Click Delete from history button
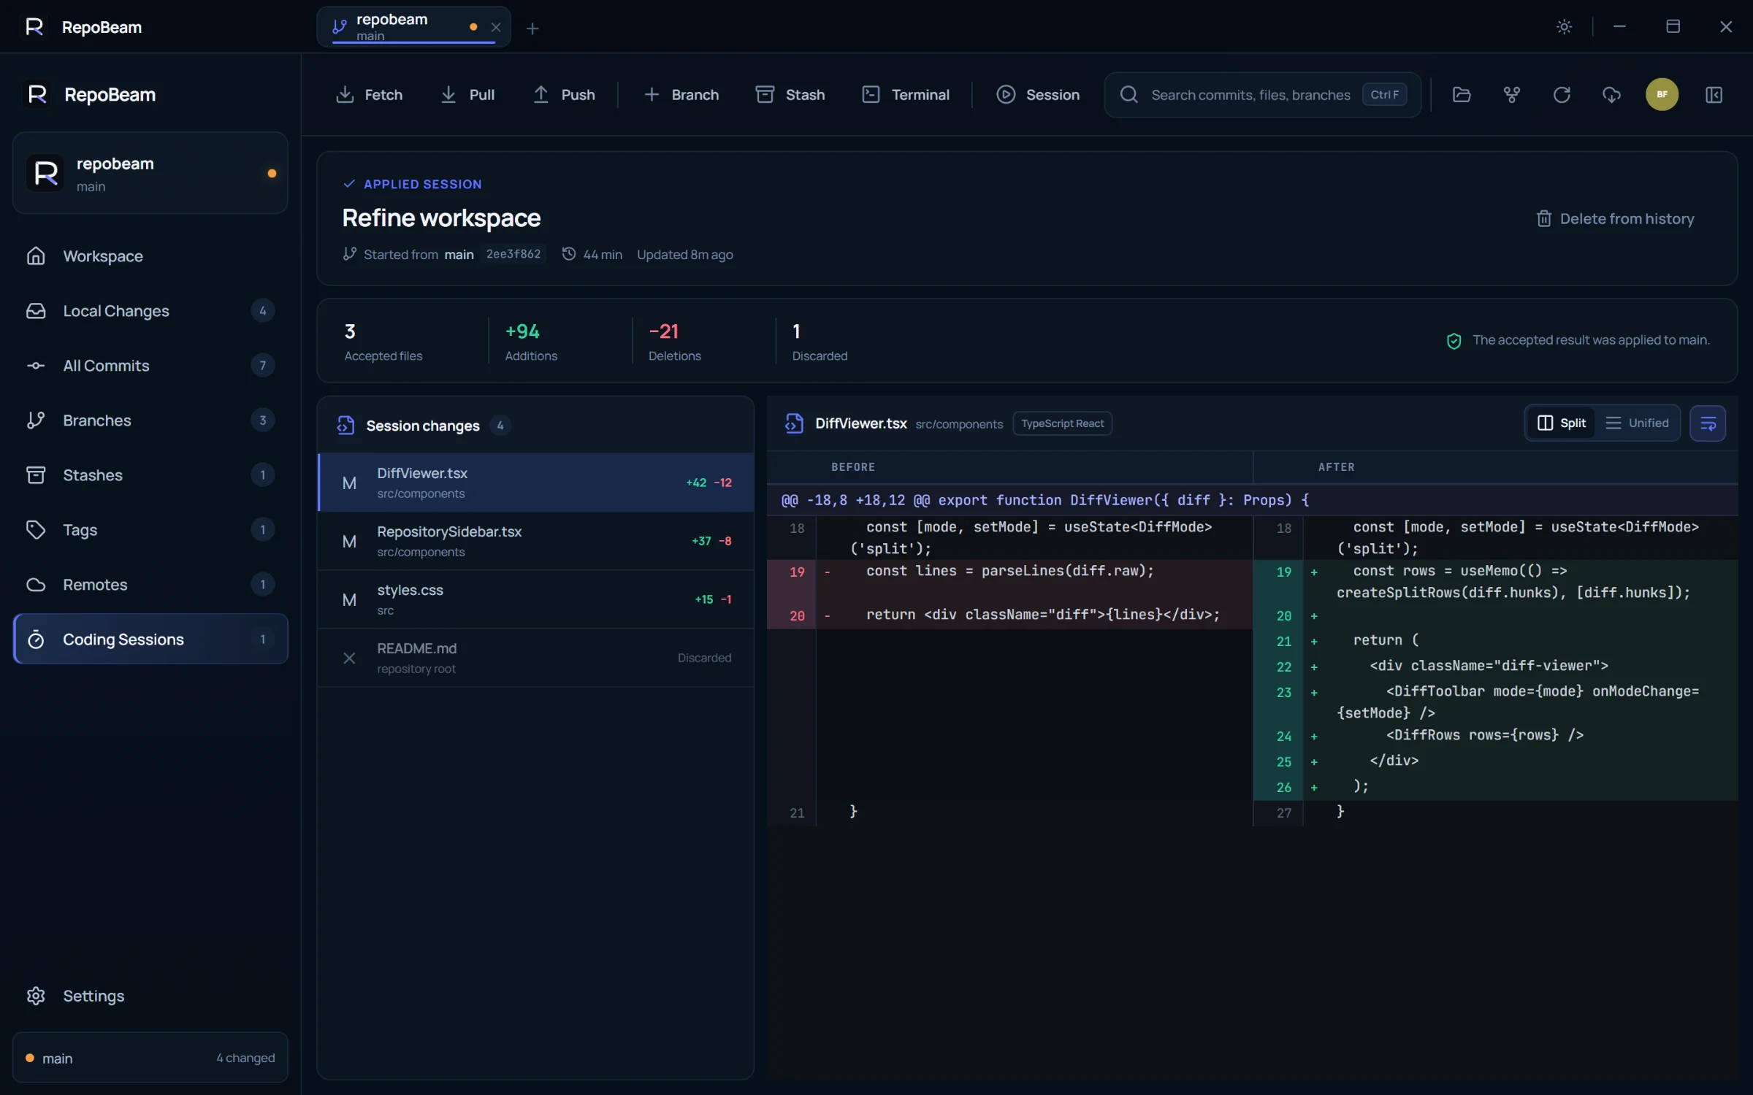The image size is (1753, 1095). 1615,219
